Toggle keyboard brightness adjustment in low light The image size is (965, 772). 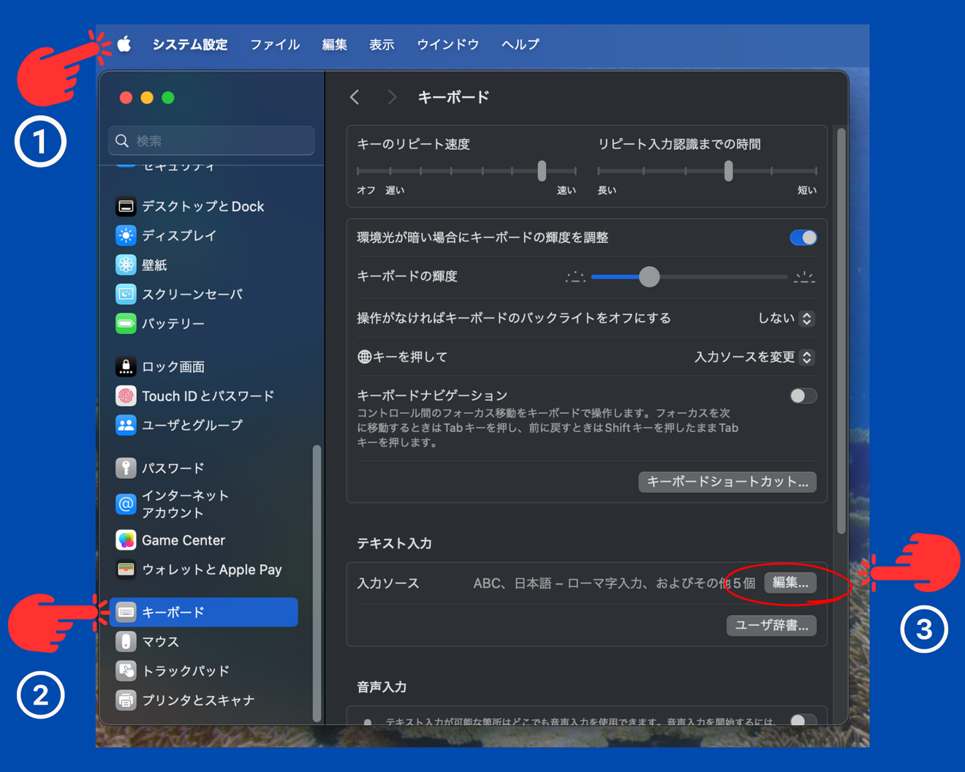click(803, 238)
